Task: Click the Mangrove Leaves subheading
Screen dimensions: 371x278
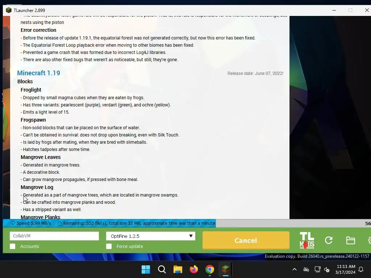Action: [x=41, y=157]
